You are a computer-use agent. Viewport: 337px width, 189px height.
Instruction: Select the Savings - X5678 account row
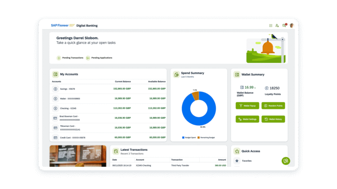[x=108, y=89]
